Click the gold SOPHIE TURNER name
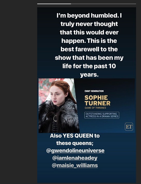The height and width of the screenshot is (184, 141). coord(97,100)
